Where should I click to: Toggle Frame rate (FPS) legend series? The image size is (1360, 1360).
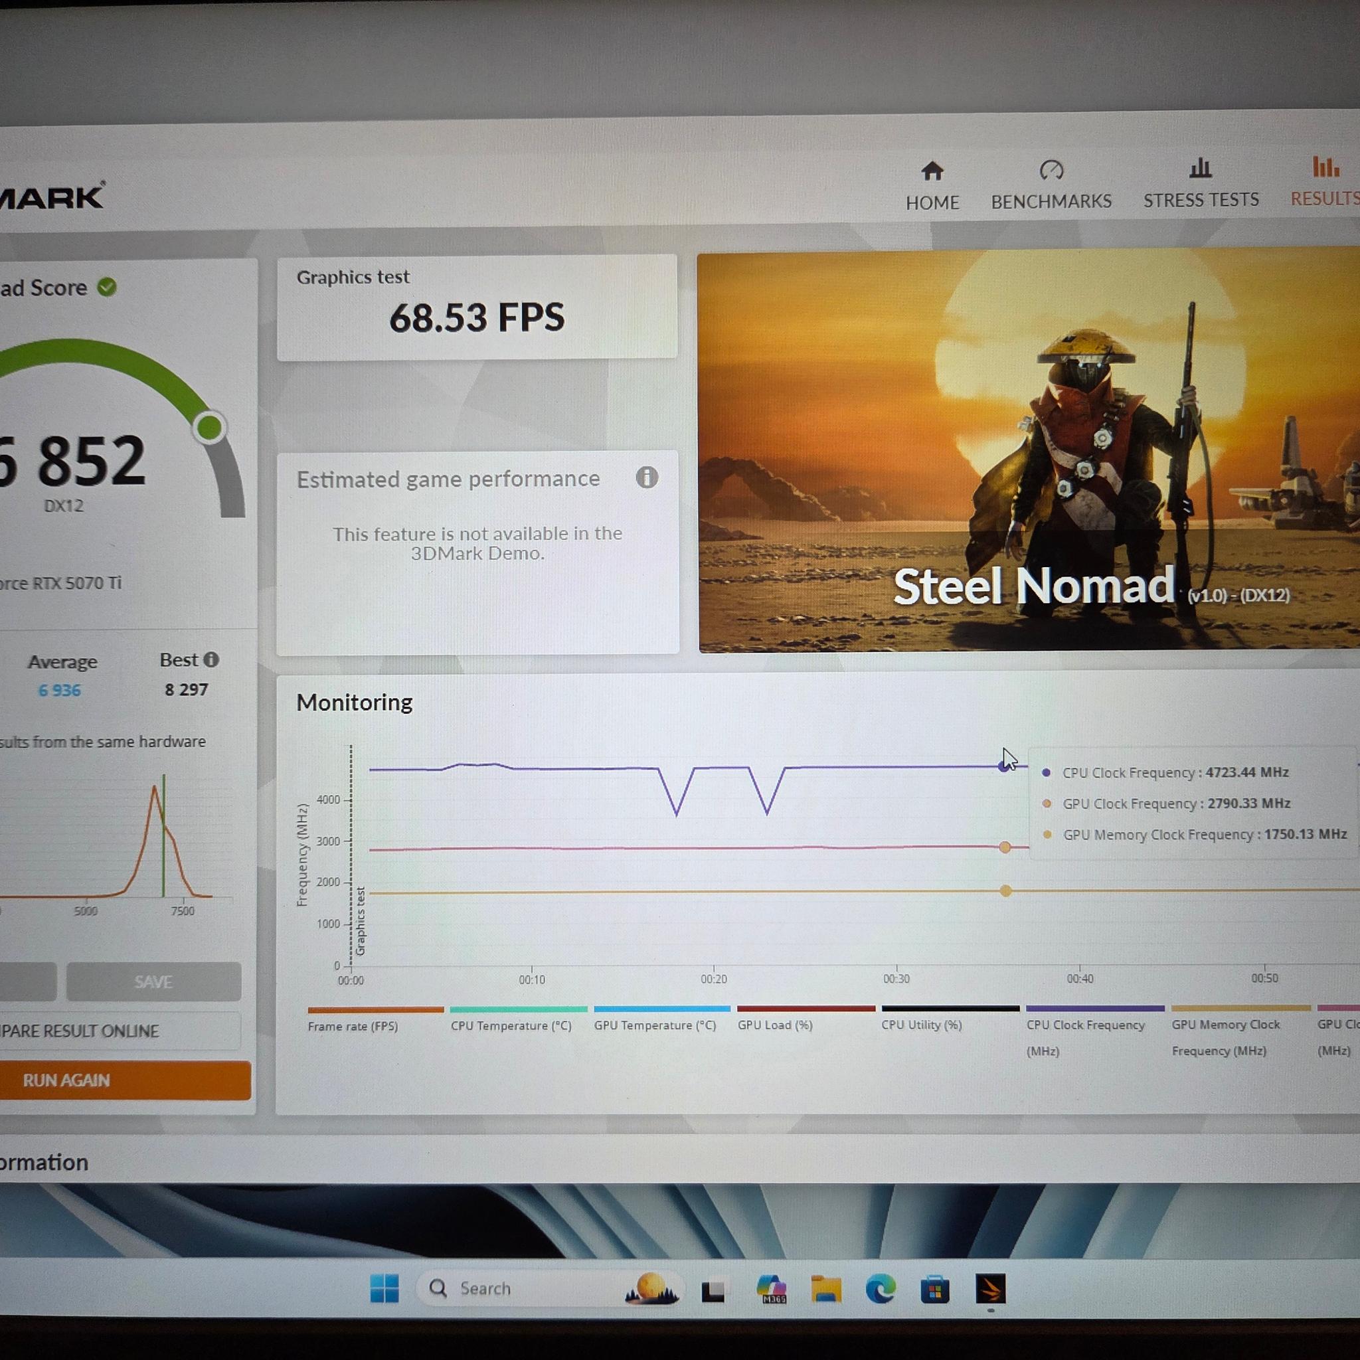375,1019
